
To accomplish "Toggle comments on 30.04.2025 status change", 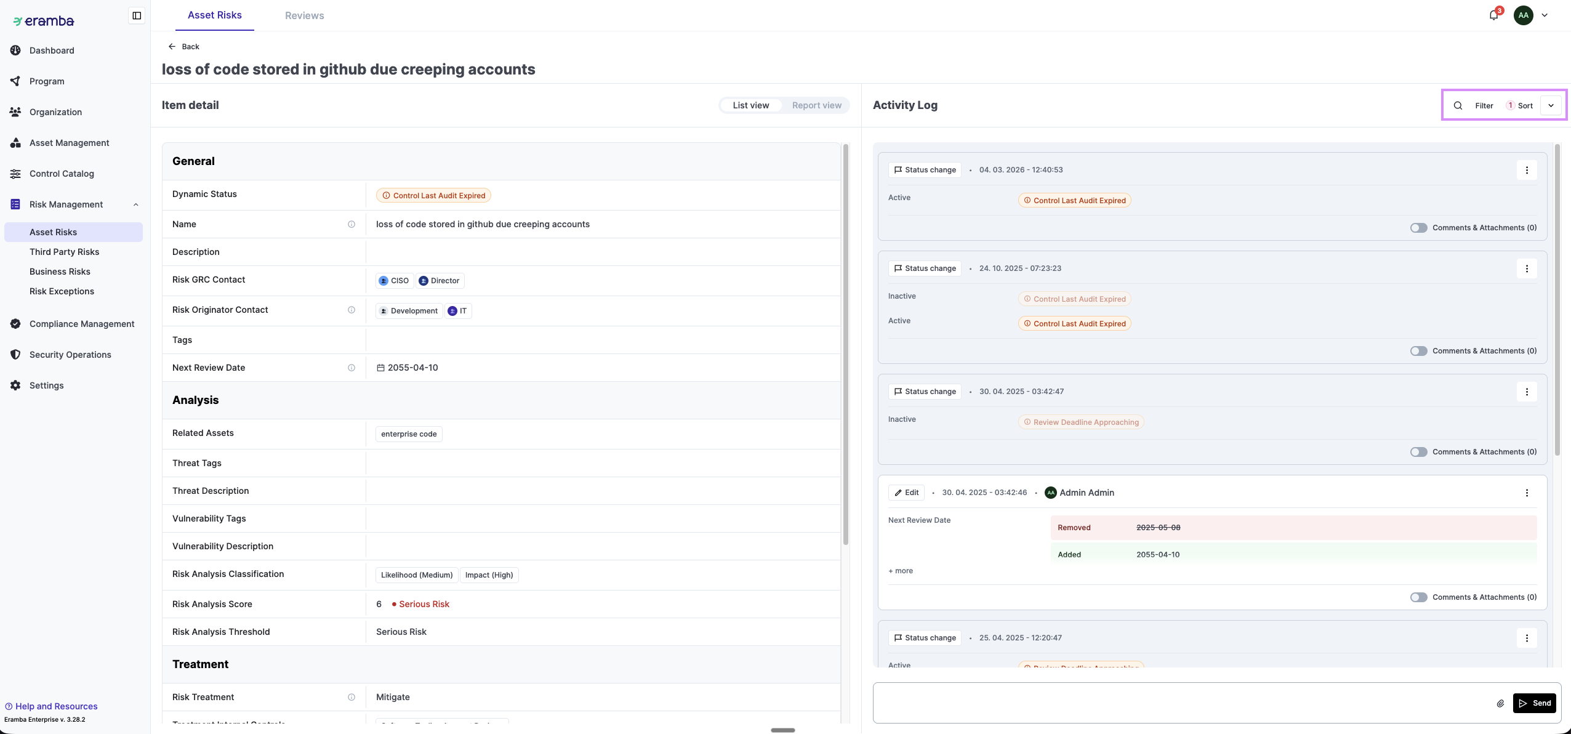I will pyautogui.click(x=1418, y=452).
